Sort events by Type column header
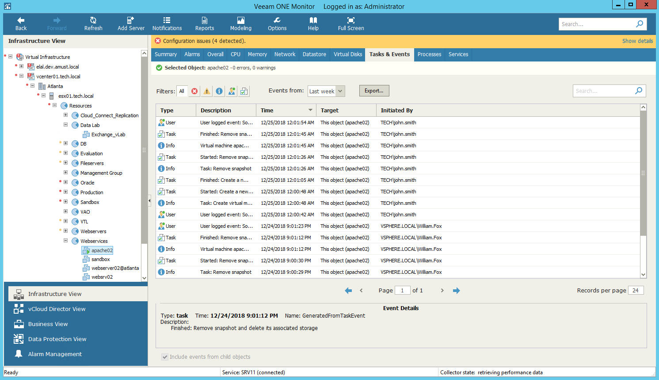The image size is (659, 380). point(176,110)
